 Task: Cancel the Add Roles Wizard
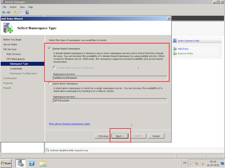pyautogui.click(x=156, y=136)
